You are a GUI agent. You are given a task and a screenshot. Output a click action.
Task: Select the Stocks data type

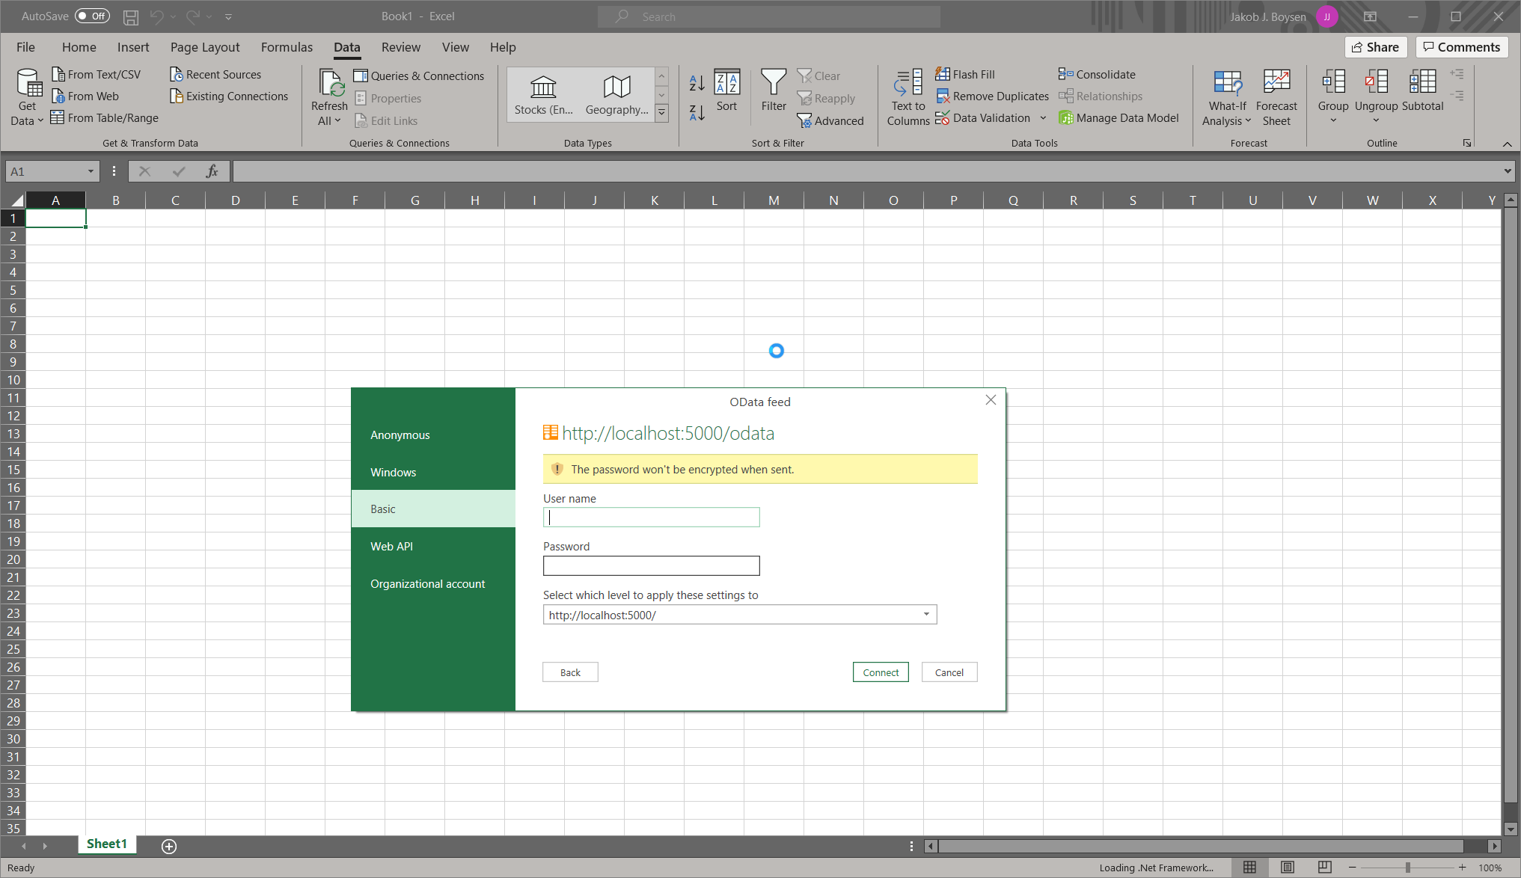tap(543, 95)
